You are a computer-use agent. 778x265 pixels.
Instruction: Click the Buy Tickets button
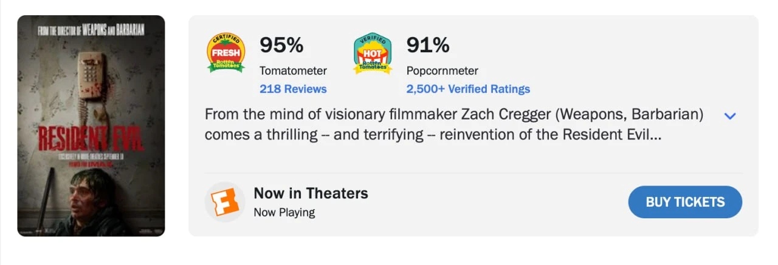tap(685, 202)
